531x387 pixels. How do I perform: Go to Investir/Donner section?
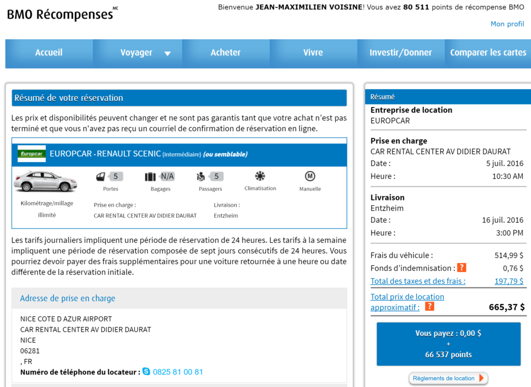pyautogui.click(x=400, y=53)
